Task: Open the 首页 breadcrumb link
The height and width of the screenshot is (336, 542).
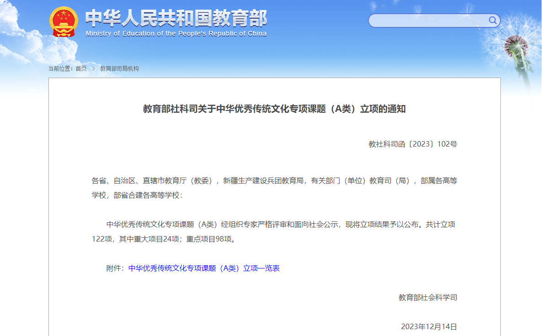Action: click(81, 68)
